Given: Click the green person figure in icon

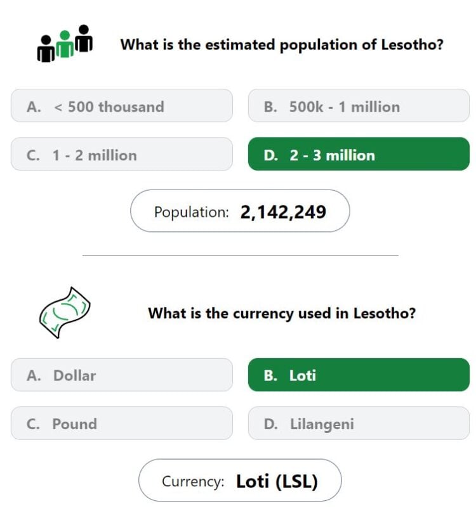Looking at the screenshot, I should pyautogui.click(x=65, y=44).
